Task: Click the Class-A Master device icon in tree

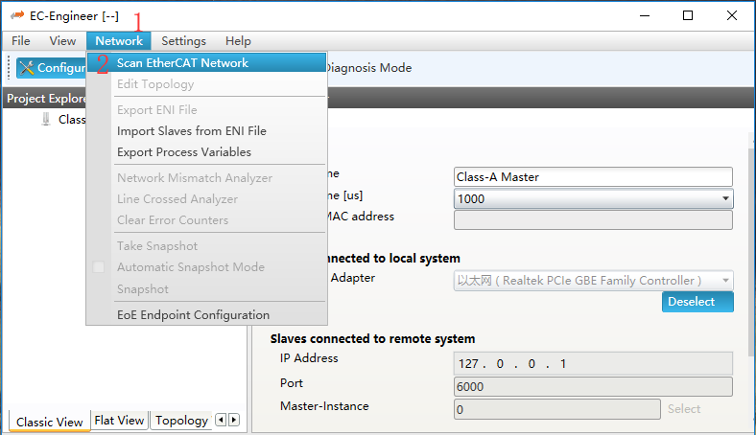Action: click(x=46, y=120)
